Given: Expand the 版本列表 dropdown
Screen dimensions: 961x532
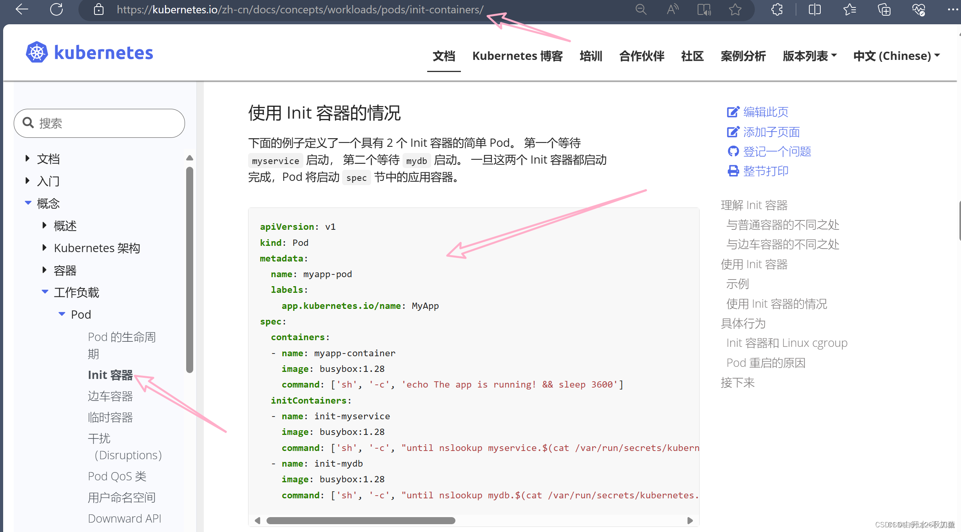Looking at the screenshot, I should (810, 56).
